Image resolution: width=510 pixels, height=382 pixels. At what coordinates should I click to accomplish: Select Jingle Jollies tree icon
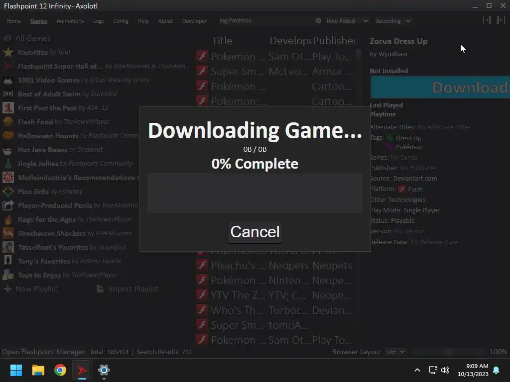coord(8,164)
